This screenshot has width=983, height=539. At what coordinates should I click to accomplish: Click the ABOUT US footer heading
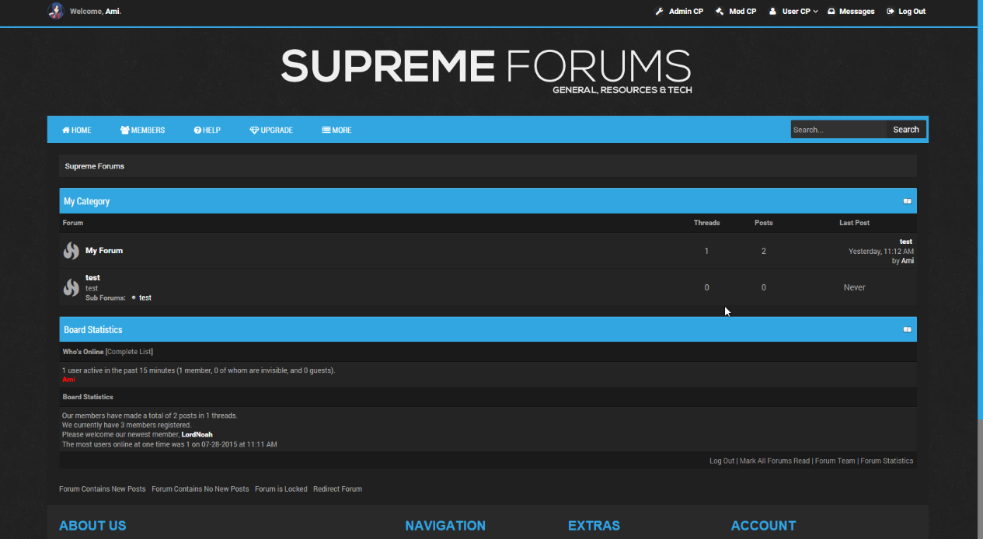pos(92,526)
